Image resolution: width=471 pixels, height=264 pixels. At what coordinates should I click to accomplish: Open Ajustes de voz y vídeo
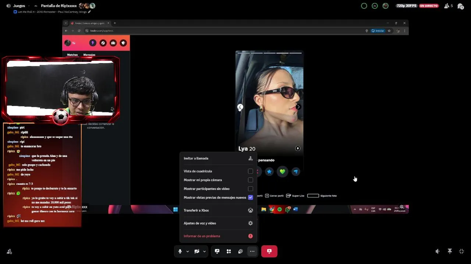pos(218,223)
